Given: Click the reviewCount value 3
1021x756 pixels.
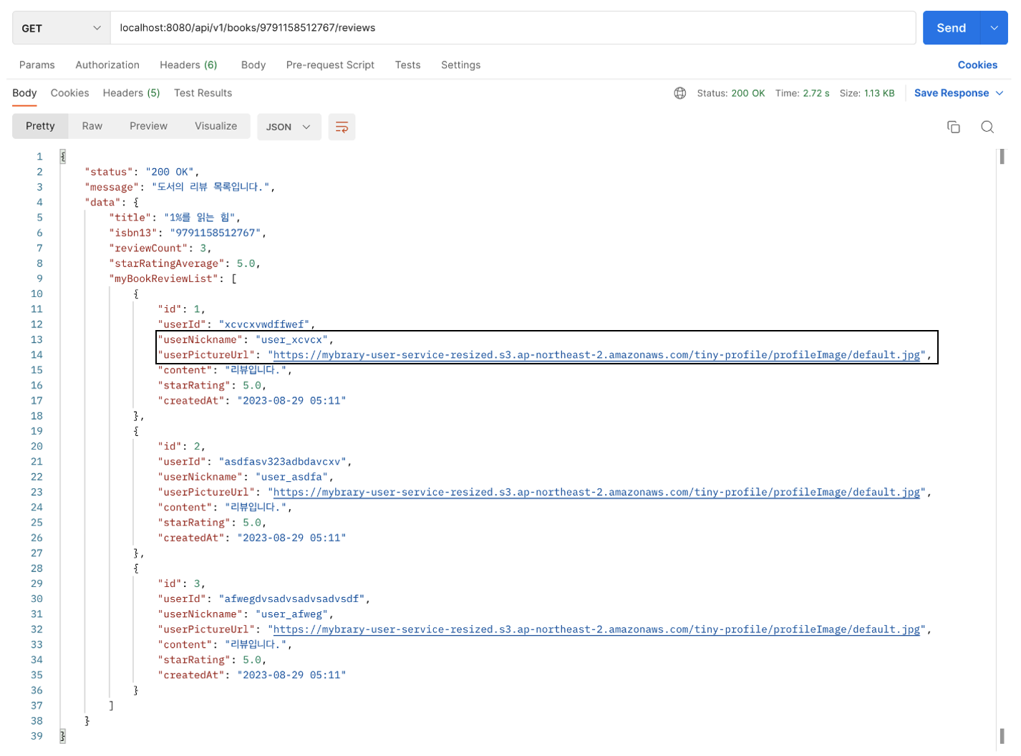Looking at the screenshot, I should (x=203, y=248).
